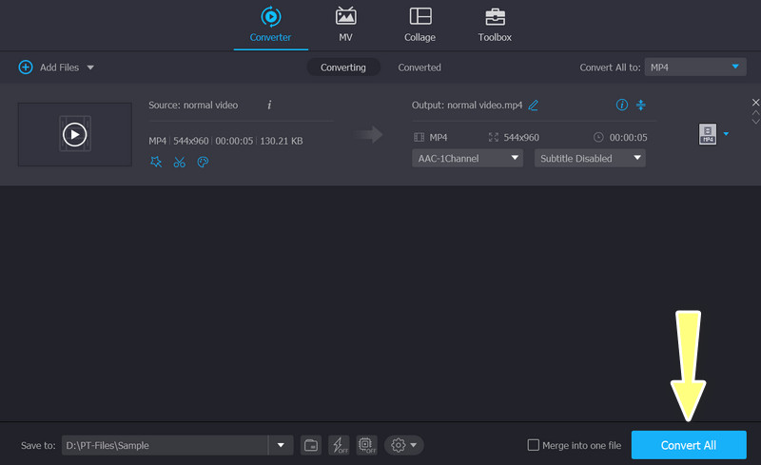The height and width of the screenshot is (465, 761).
Task: Toggle the lightning high-speed conversion
Action: (339, 445)
